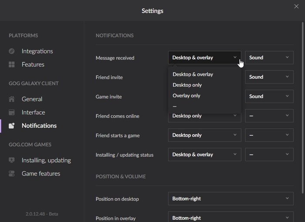305x222 pixels.
Task: Collapse the Message received display dropdown
Action: point(205,58)
